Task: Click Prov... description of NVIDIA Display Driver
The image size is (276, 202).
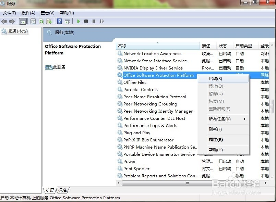Action: (208, 68)
